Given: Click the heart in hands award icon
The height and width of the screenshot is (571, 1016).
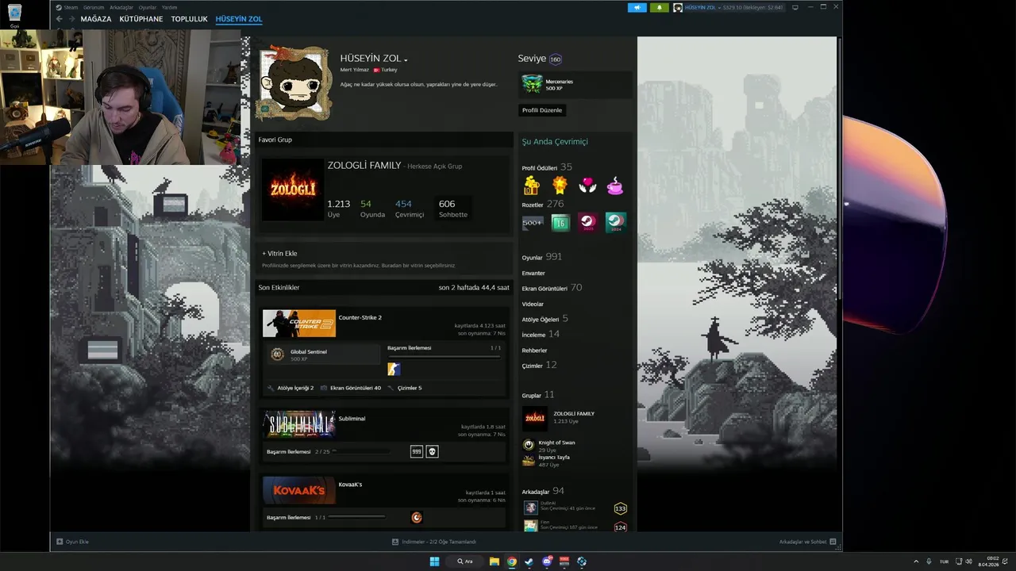Looking at the screenshot, I should coord(587,186).
